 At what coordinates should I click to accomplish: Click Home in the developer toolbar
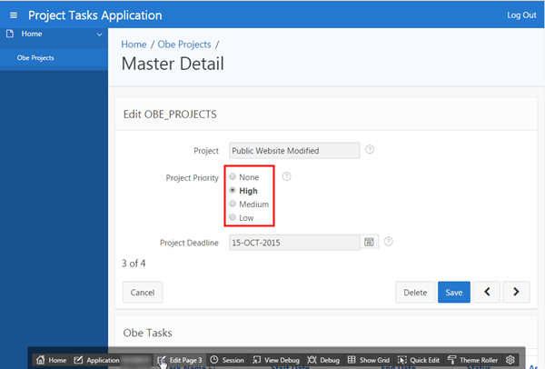pos(51,360)
